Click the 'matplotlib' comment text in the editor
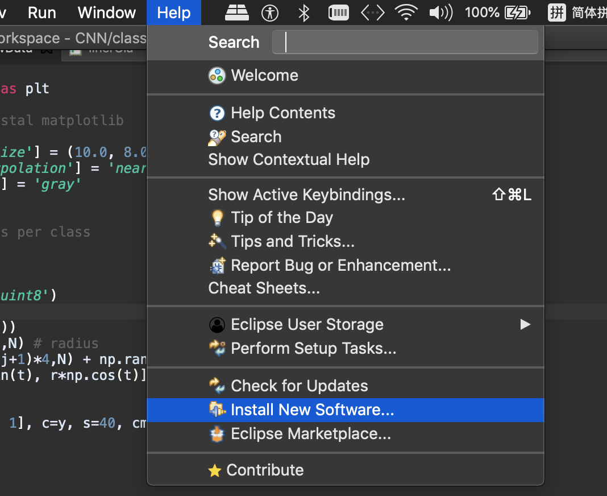Viewport: 607px width, 496px height. point(82,121)
